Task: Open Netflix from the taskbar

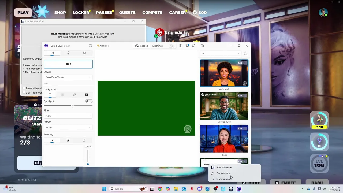Action: [192, 189]
